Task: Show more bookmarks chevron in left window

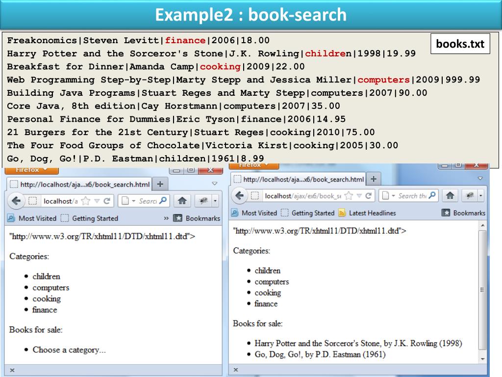Action: (166, 218)
